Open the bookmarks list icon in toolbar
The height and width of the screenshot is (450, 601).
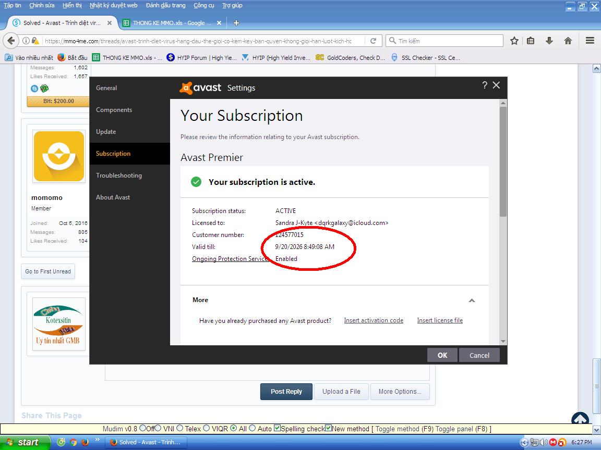click(x=531, y=41)
